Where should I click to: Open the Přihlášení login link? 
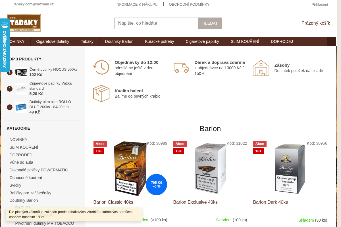click(320, 4)
